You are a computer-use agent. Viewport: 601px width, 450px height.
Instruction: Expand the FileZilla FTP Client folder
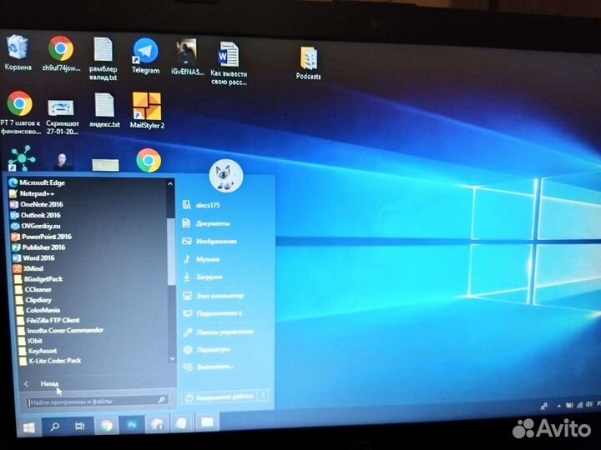(48, 320)
